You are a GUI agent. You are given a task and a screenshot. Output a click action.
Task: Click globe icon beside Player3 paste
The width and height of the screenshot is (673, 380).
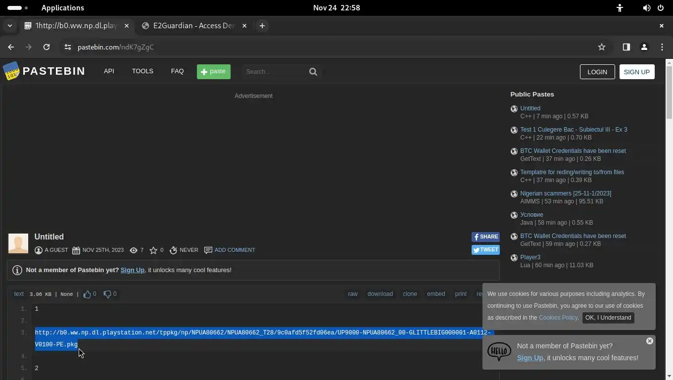pos(514,258)
